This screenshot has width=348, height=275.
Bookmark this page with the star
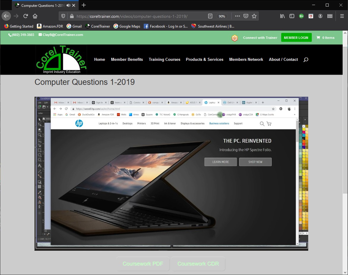(x=254, y=16)
